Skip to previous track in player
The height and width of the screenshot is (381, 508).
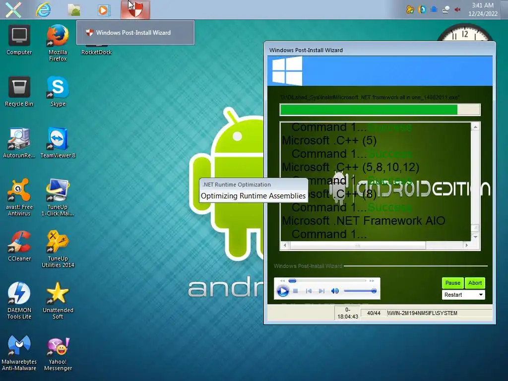click(309, 291)
